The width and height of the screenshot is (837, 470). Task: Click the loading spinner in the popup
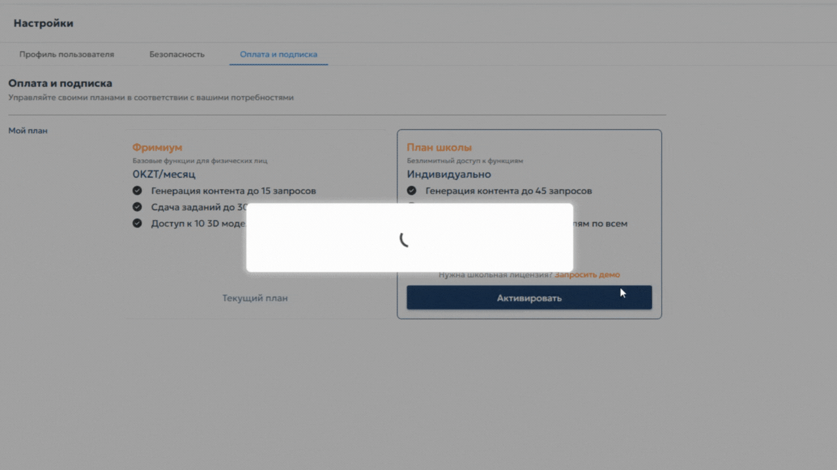click(x=405, y=239)
